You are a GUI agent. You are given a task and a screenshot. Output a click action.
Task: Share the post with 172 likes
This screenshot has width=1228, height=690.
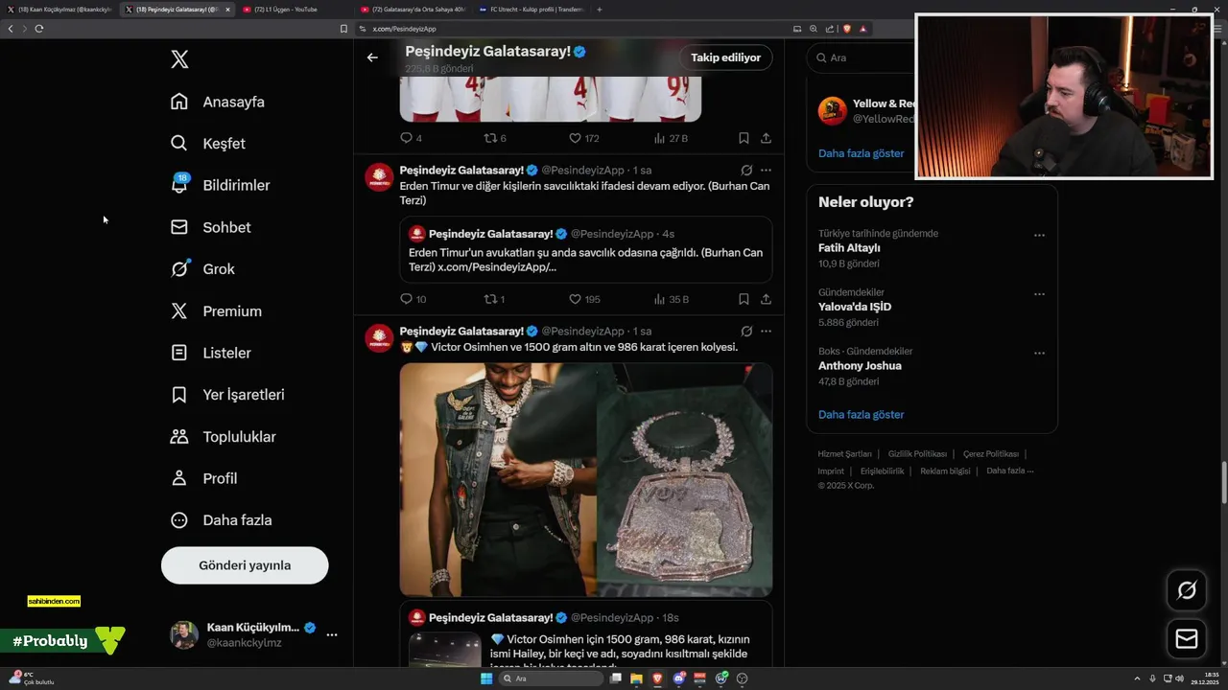click(x=766, y=138)
